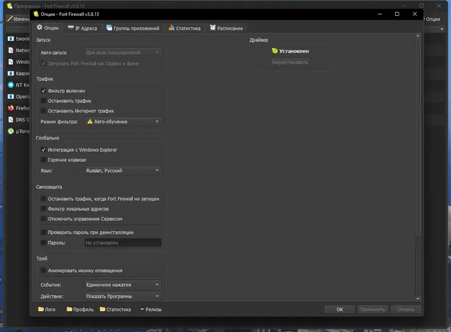Click the scroll down arrow of options panel
The height and width of the screenshot is (332, 451).
pyautogui.click(x=418, y=299)
